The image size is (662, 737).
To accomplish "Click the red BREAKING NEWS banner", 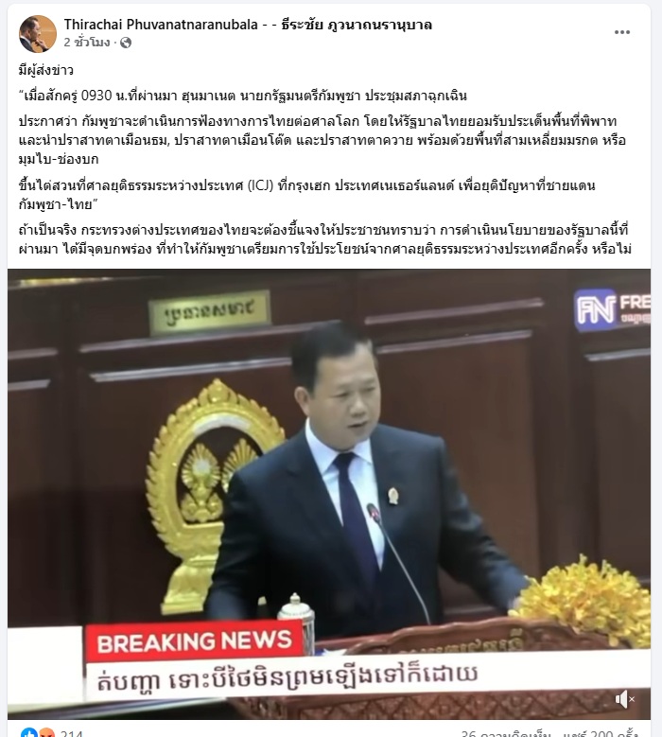I will pyautogui.click(x=194, y=640).
